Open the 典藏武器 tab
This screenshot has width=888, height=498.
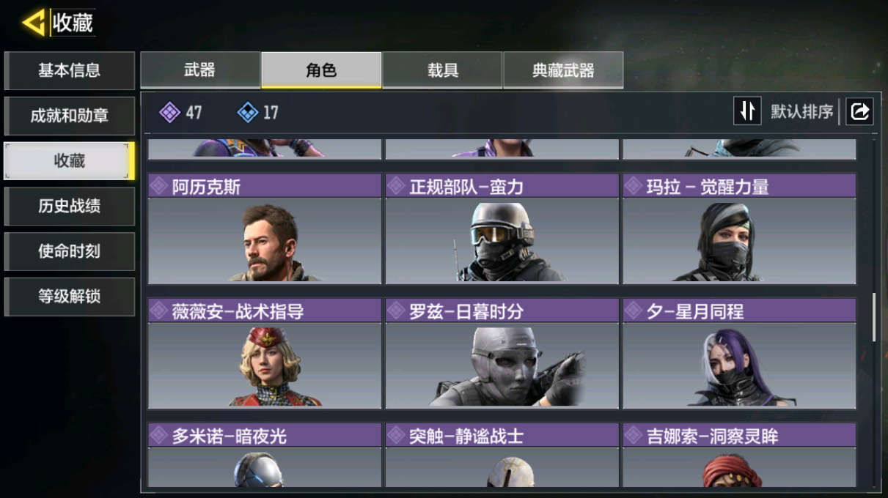[563, 70]
